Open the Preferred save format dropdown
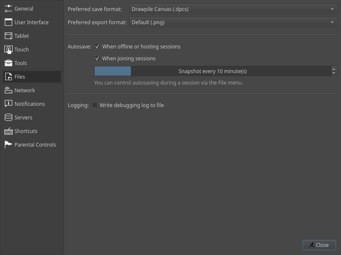341x255 pixels. (233, 8)
